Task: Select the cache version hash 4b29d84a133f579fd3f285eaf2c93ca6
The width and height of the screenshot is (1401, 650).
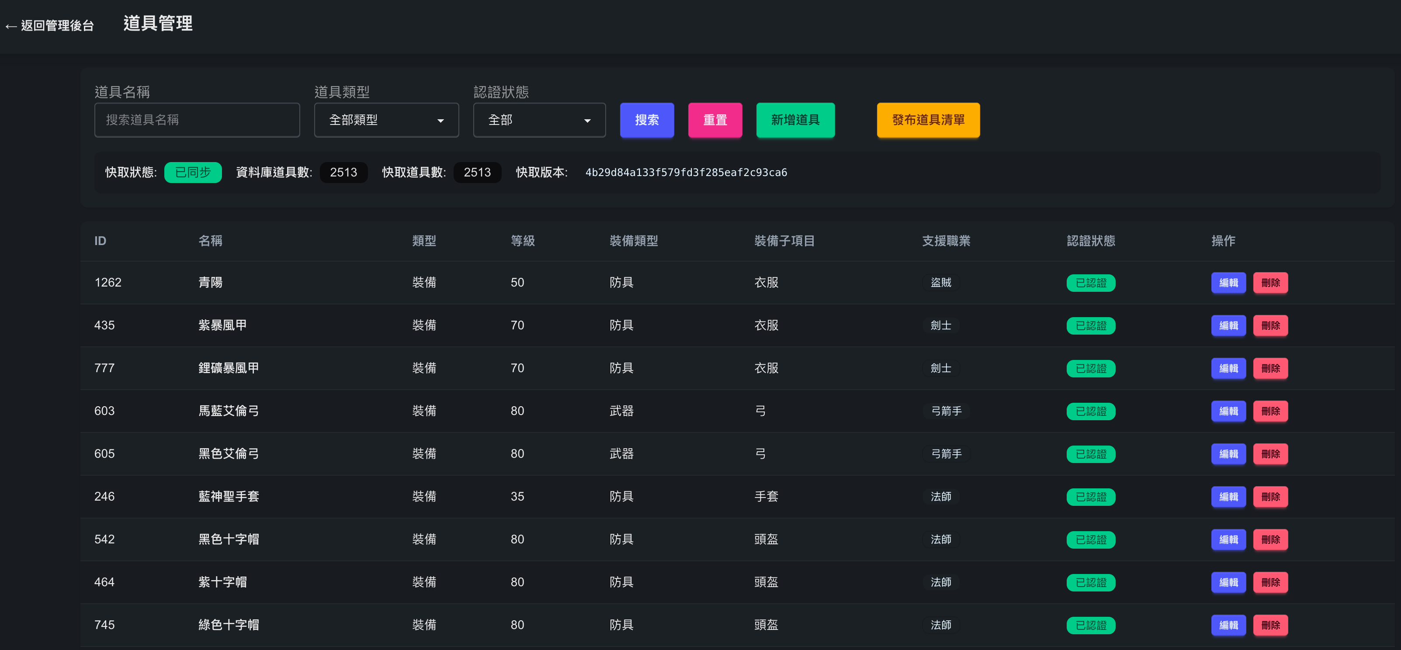Action: [686, 172]
